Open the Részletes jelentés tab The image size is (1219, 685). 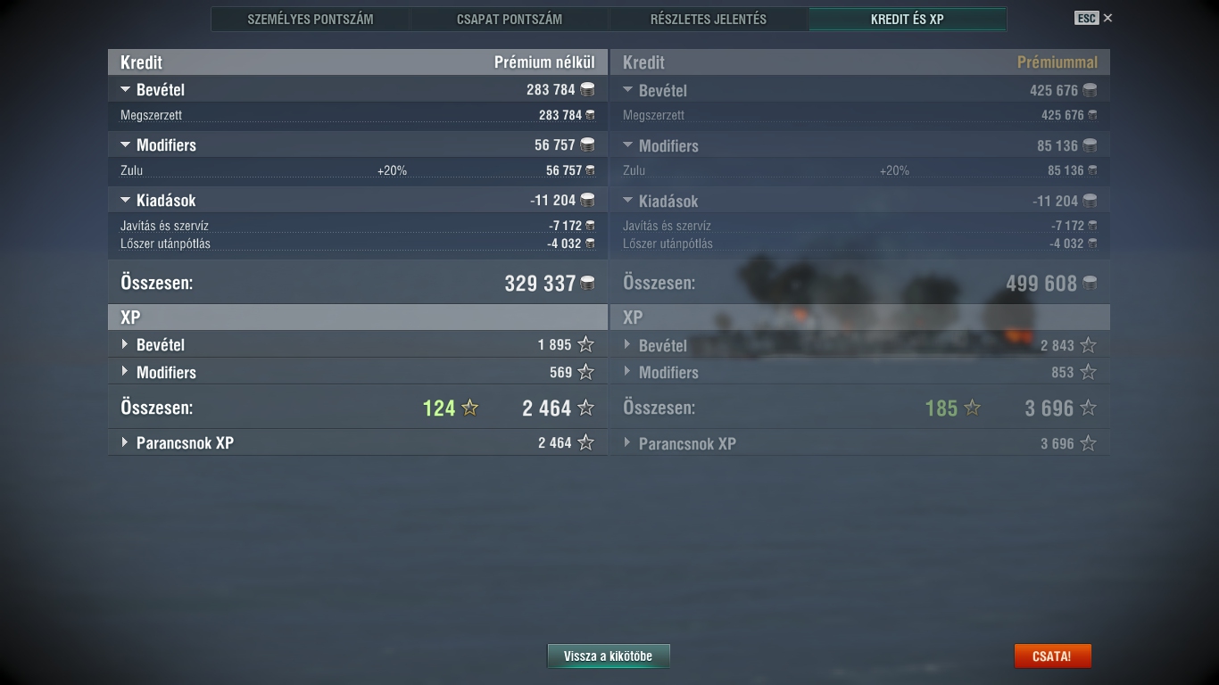[x=709, y=19]
